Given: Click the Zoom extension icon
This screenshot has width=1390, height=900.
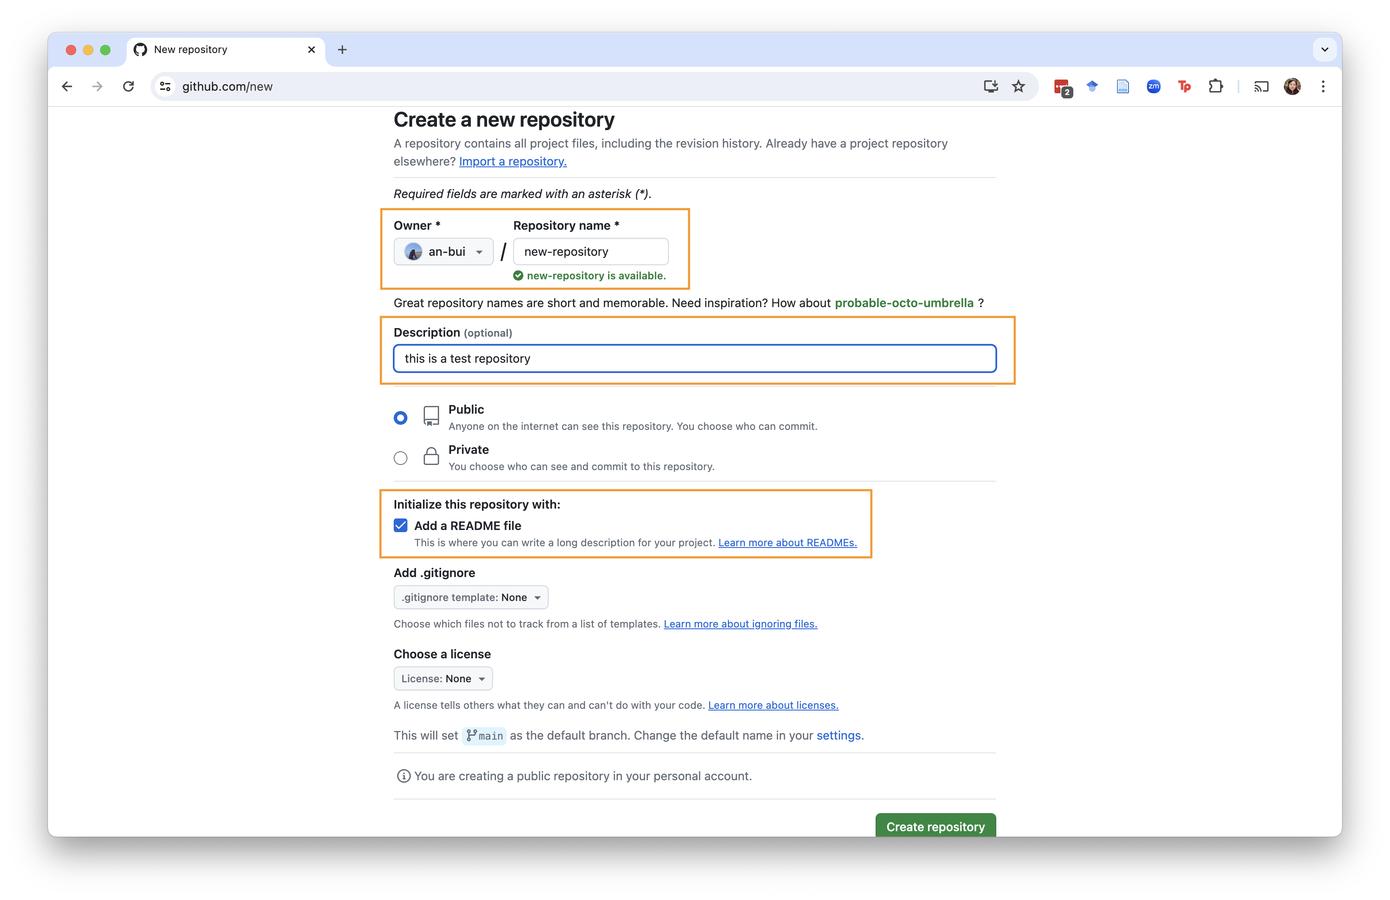Looking at the screenshot, I should coord(1153,86).
